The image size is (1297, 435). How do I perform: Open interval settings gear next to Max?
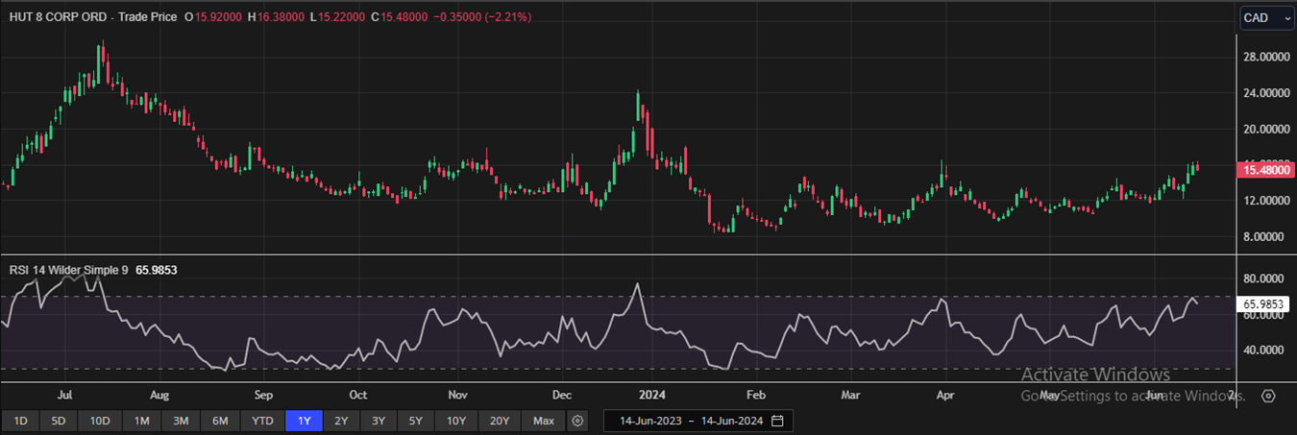(x=577, y=421)
